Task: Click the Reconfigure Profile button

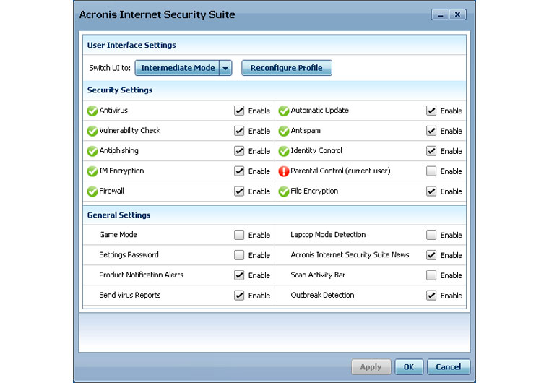Action: coord(286,68)
